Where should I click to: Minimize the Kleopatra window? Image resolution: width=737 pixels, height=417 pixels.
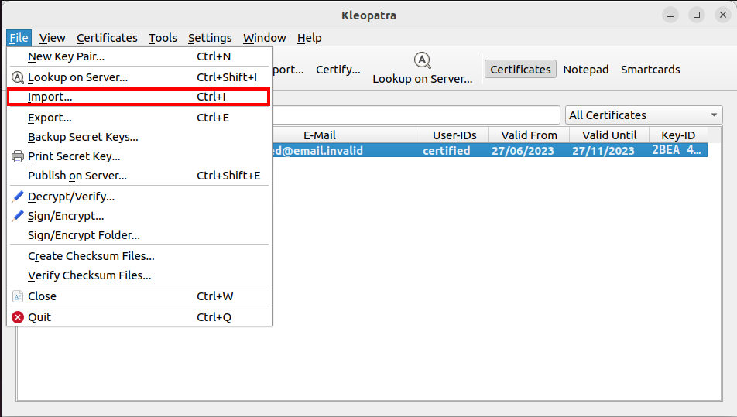[x=670, y=15]
